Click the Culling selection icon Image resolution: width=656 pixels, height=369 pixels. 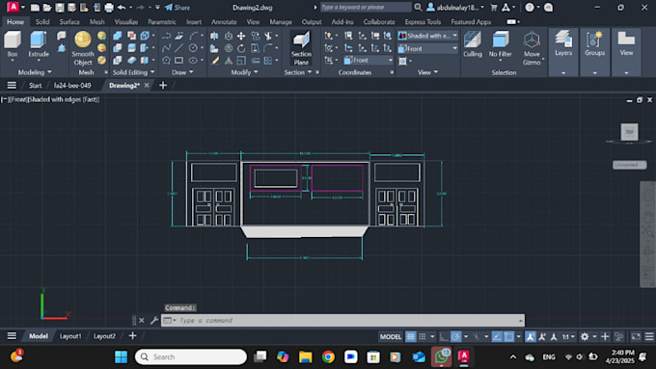[x=473, y=44]
